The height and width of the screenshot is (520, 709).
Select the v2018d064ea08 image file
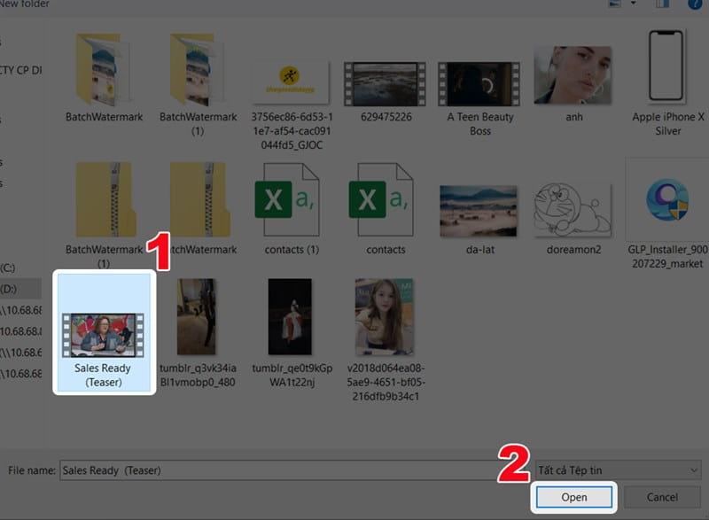click(386, 338)
